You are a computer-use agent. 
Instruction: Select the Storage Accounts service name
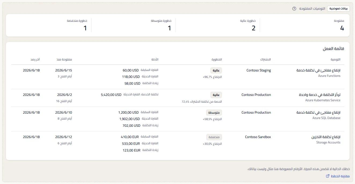pos(328,143)
